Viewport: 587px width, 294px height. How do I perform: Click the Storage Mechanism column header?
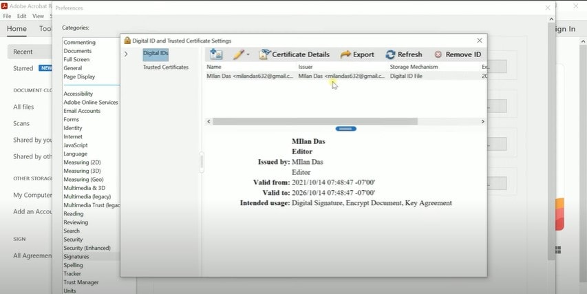[414, 67]
